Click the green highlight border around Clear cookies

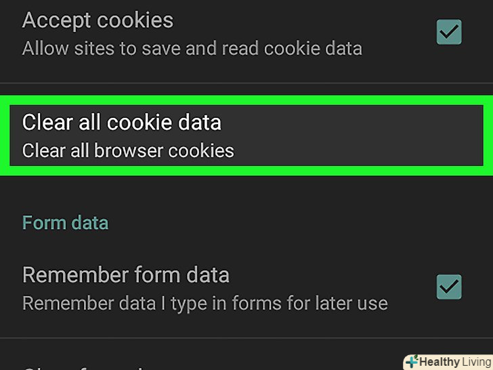[246, 102]
